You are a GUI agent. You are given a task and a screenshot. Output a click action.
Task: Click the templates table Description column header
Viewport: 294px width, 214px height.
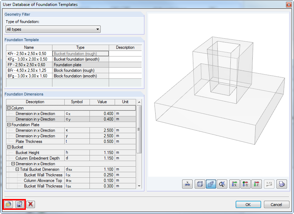coord(125,47)
